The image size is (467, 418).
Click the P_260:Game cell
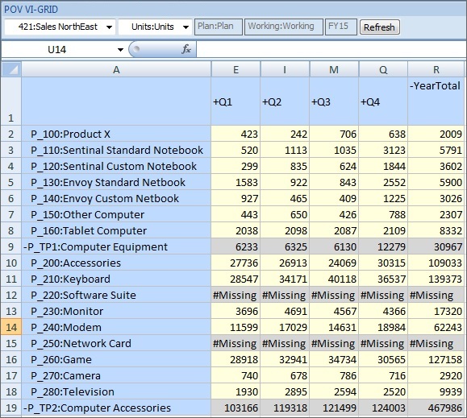click(x=116, y=359)
